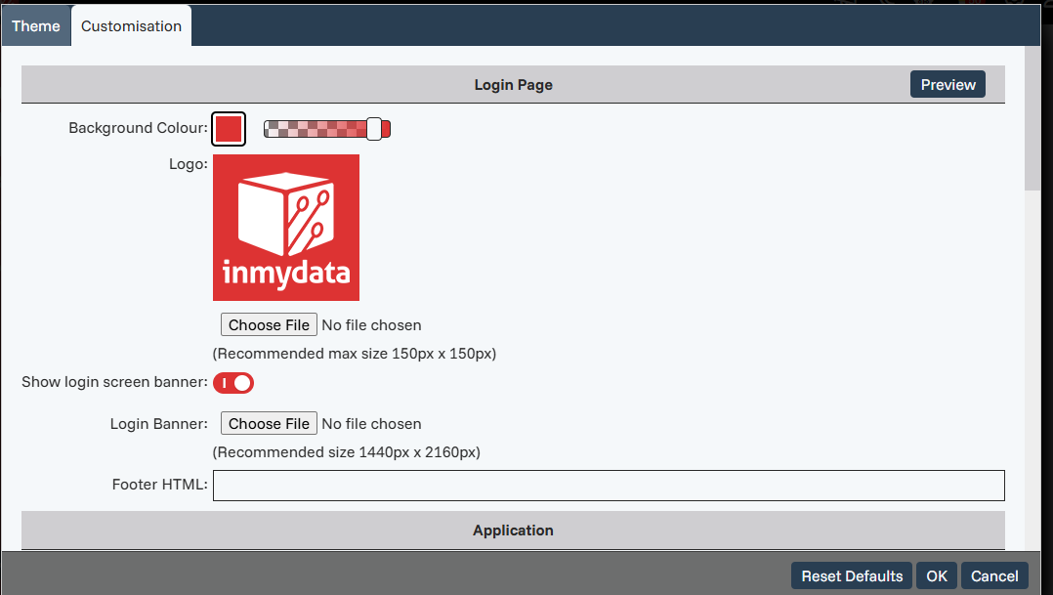Click the Preview button
The image size is (1053, 595).
pyautogui.click(x=948, y=85)
